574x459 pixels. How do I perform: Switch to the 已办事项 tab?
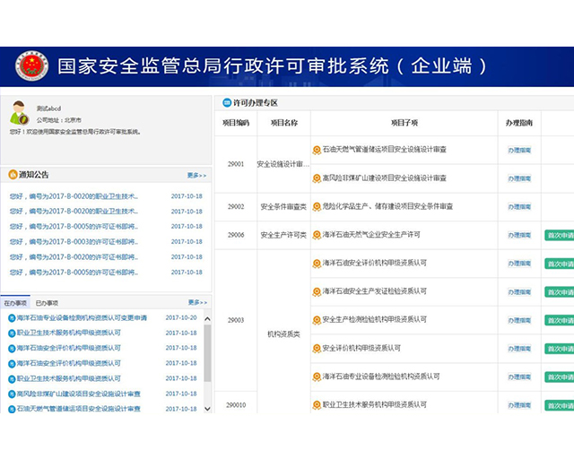click(x=47, y=303)
